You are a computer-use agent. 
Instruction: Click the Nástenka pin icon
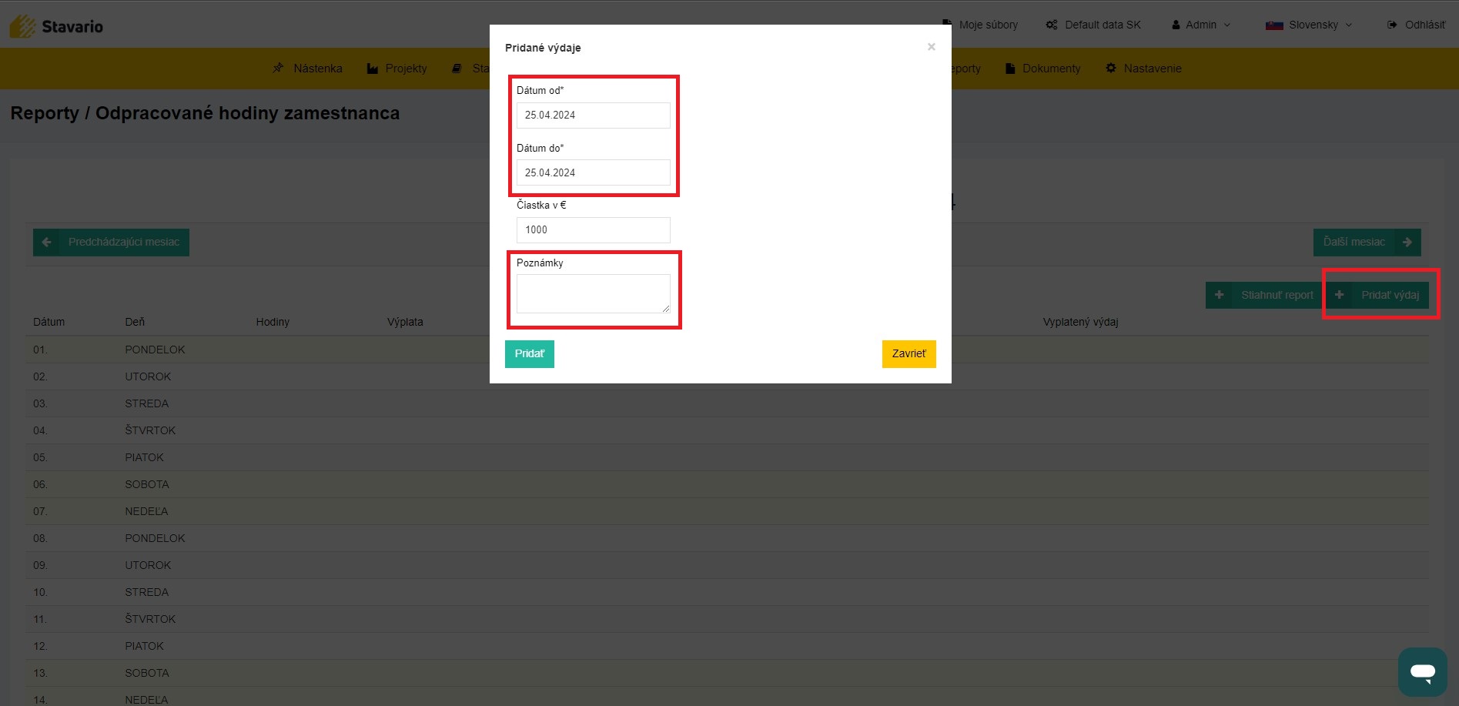278,69
